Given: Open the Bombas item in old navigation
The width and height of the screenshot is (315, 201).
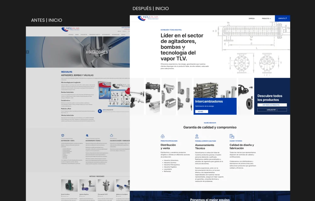Looking at the screenshot, I should tap(77, 35).
